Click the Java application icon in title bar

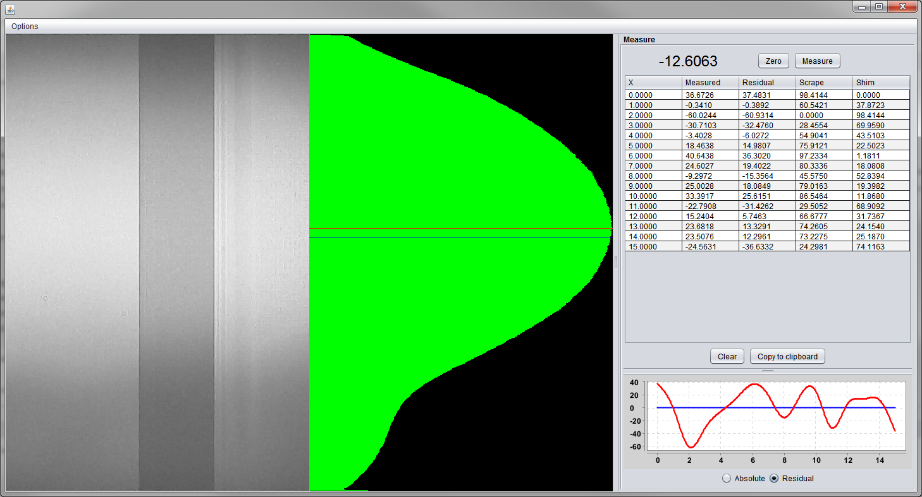(x=10, y=8)
